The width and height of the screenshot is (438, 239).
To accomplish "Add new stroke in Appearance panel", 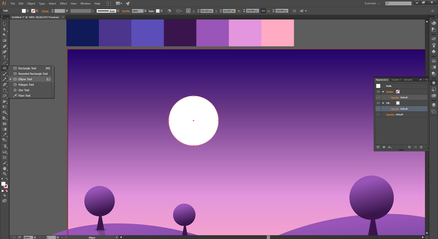I will click(378, 147).
